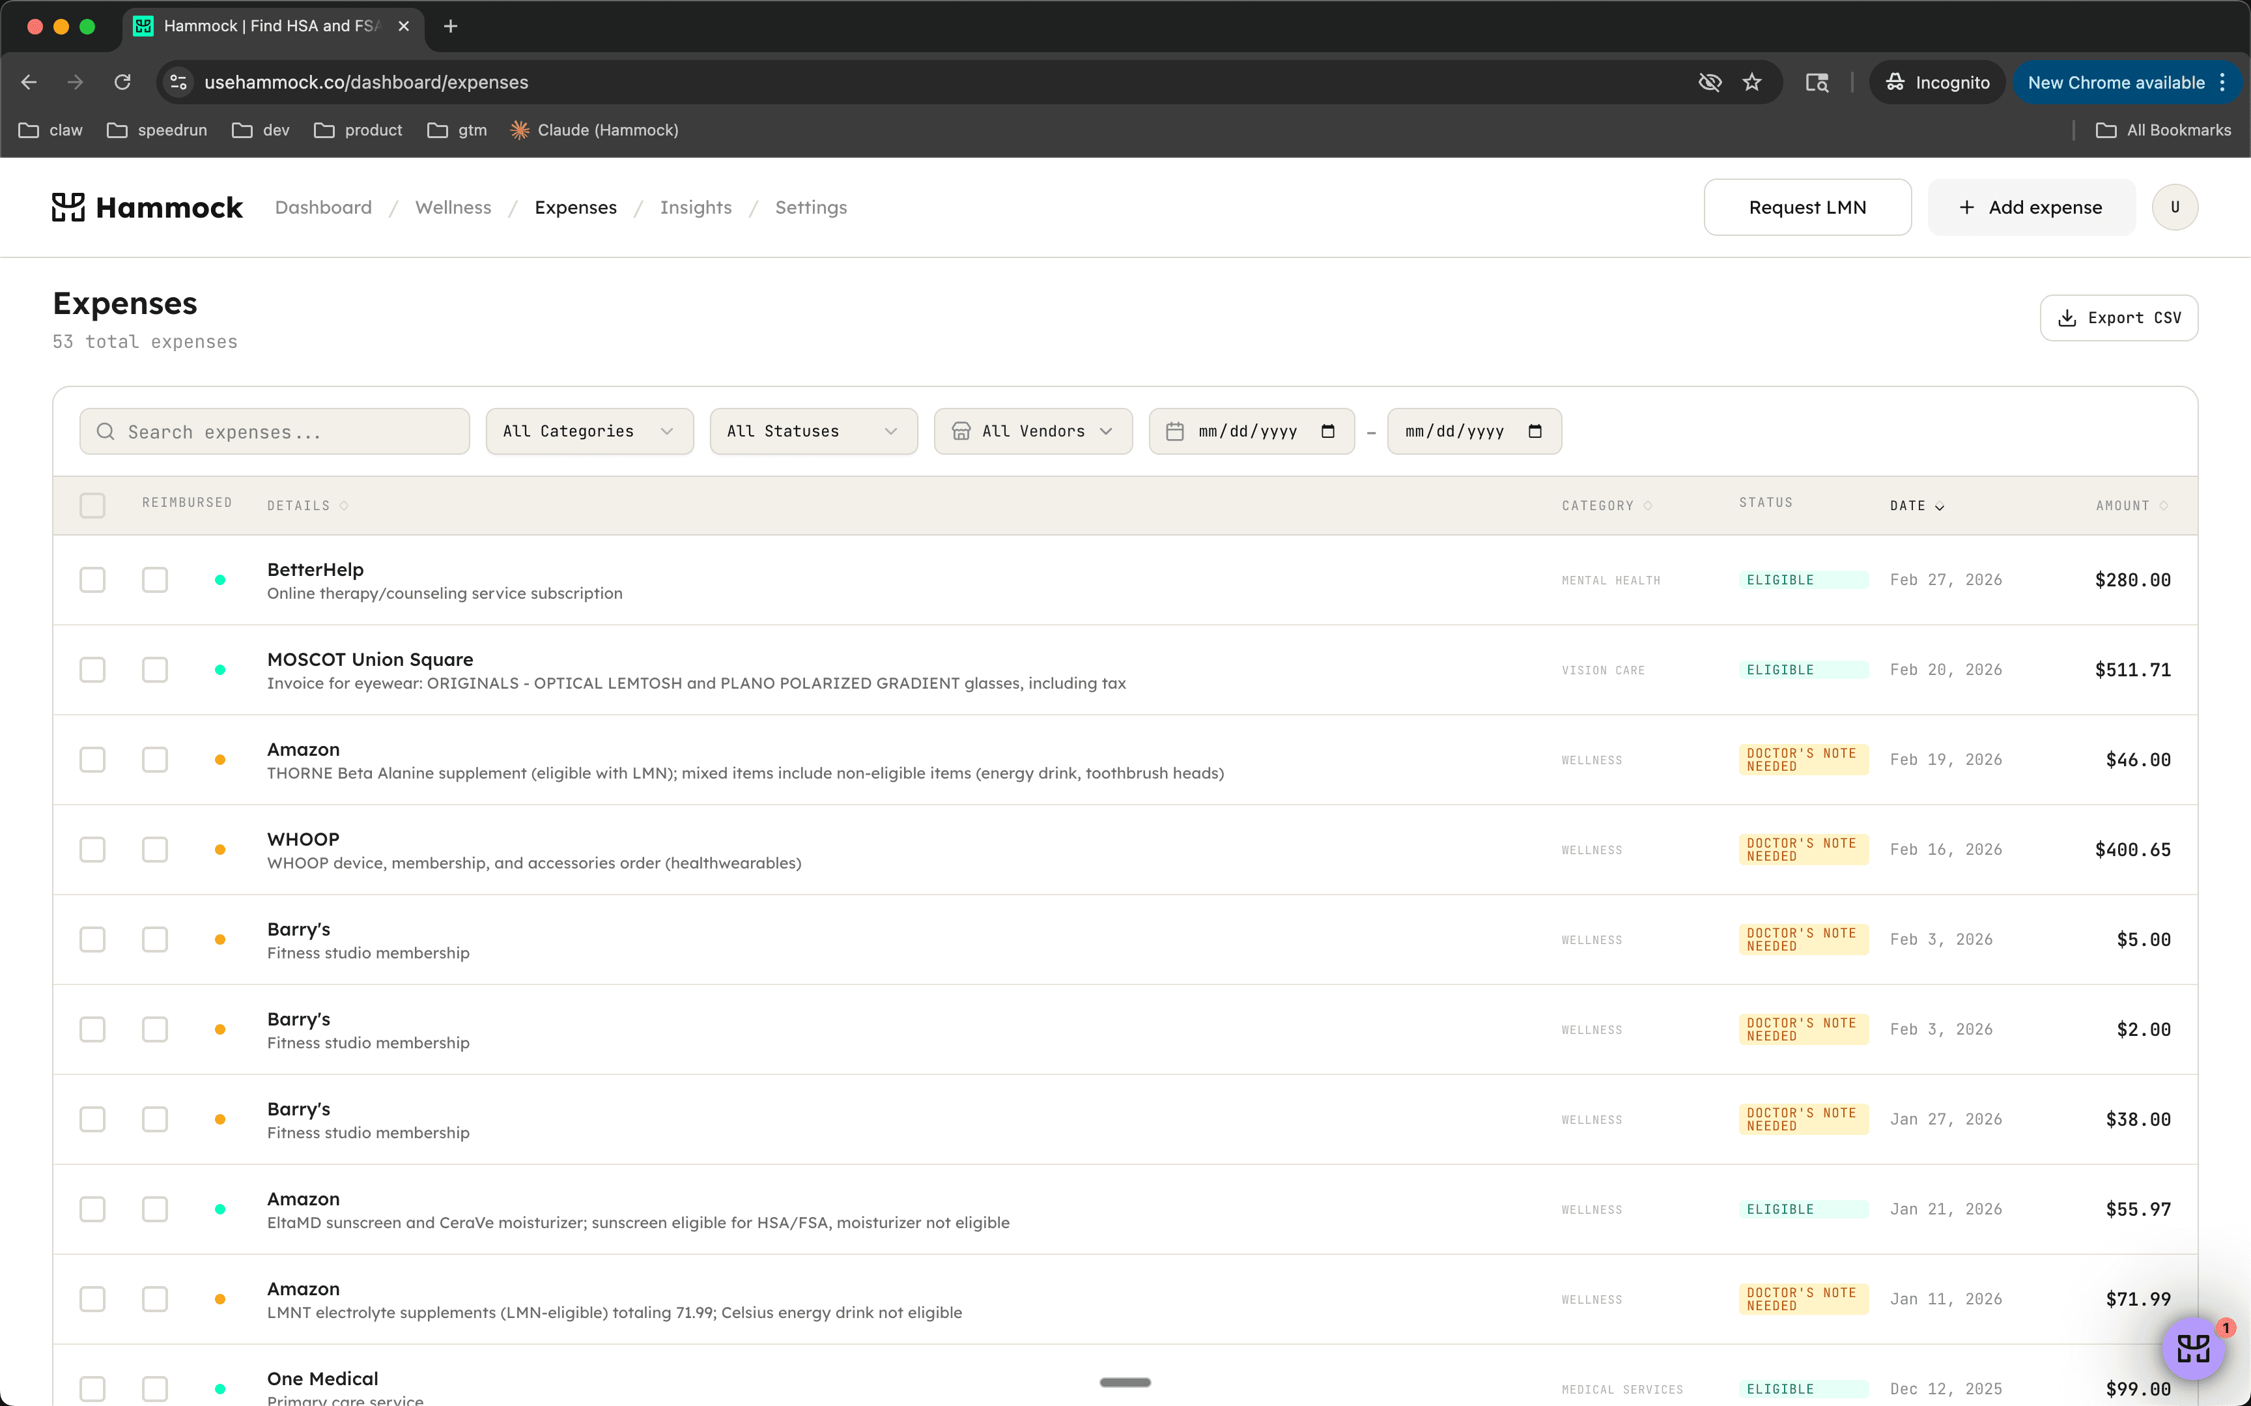Select the BetterHelp expense row checkbox
The width and height of the screenshot is (2251, 1406).
coord(92,581)
